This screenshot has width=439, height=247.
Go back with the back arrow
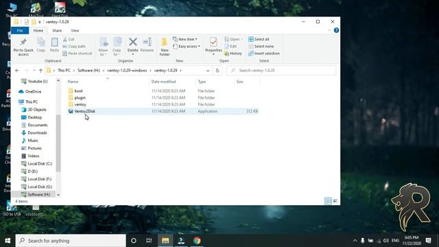(17, 70)
